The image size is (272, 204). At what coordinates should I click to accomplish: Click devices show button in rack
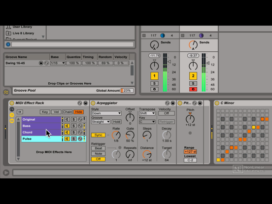pyautogui.click(x=12, y=121)
